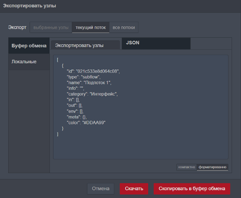Click the category value 'Интерфейс'
The height and width of the screenshot is (198, 241).
(103, 94)
